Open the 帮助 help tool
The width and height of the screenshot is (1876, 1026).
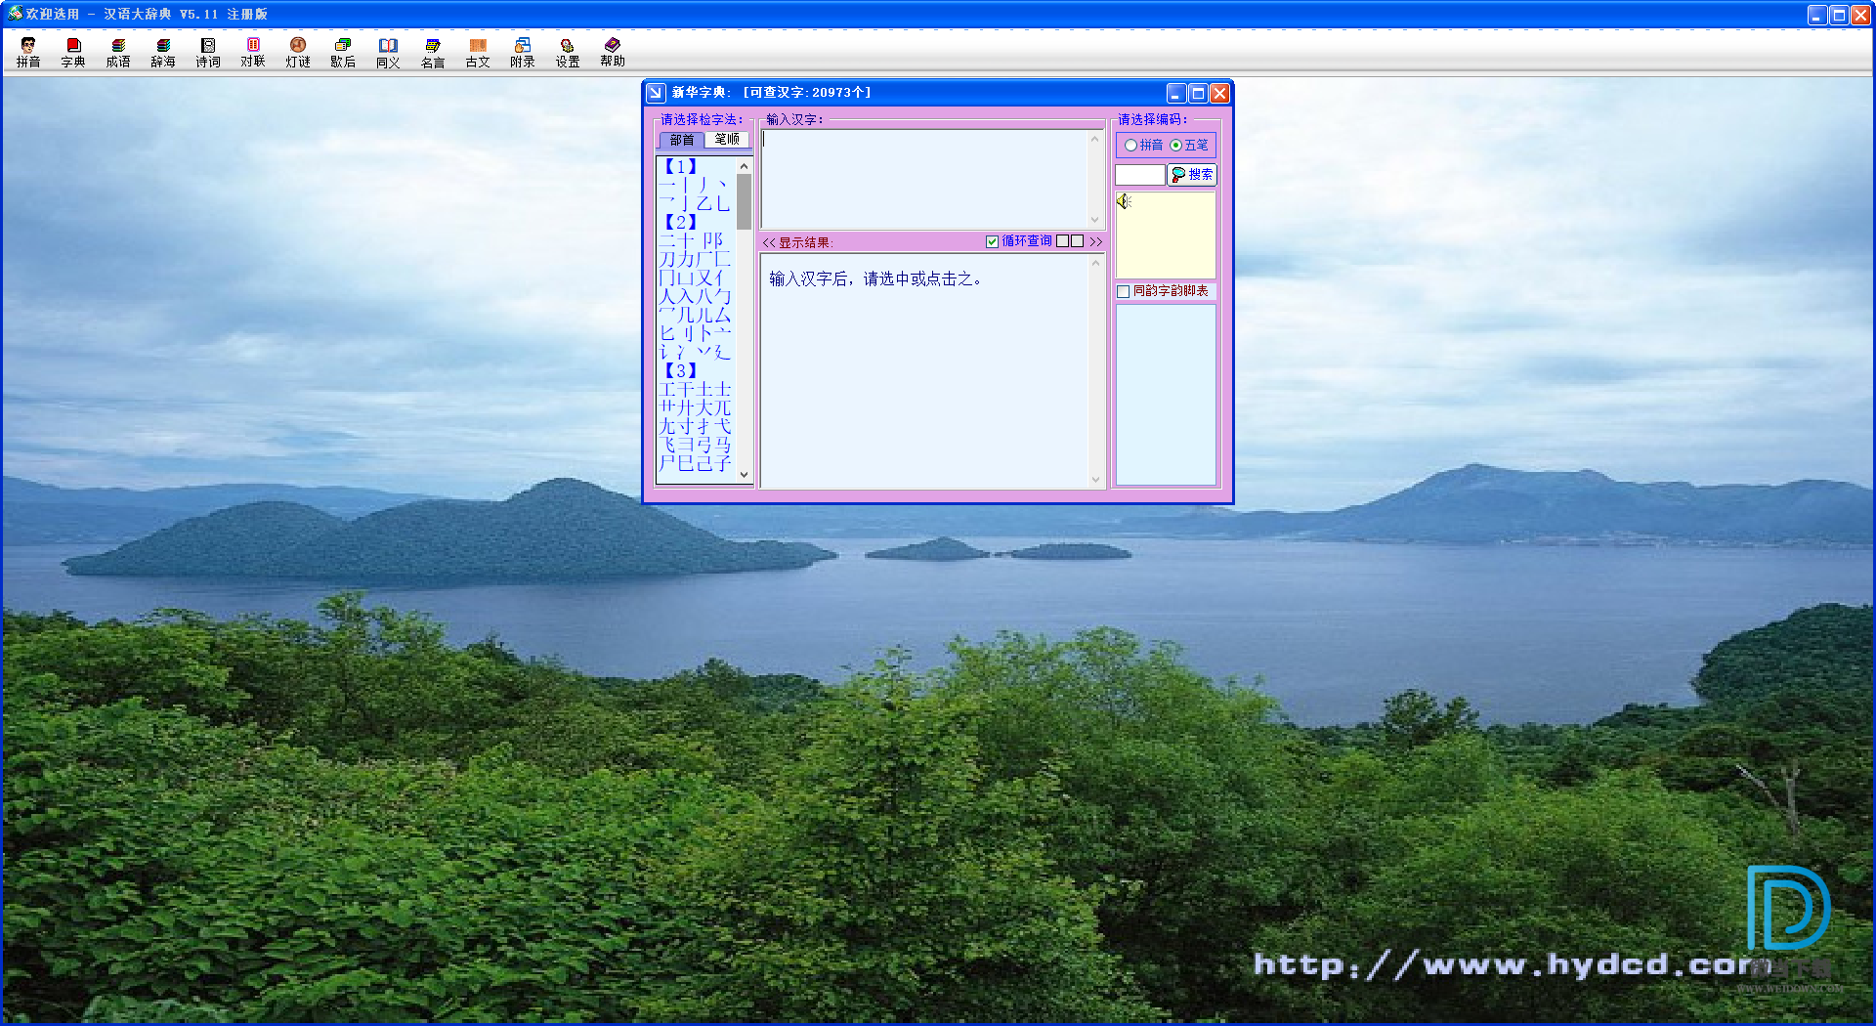coord(613,53)
